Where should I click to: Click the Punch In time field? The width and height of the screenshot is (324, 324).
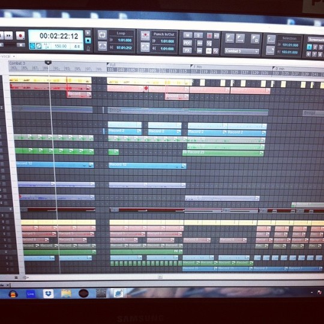coord(167,41)
